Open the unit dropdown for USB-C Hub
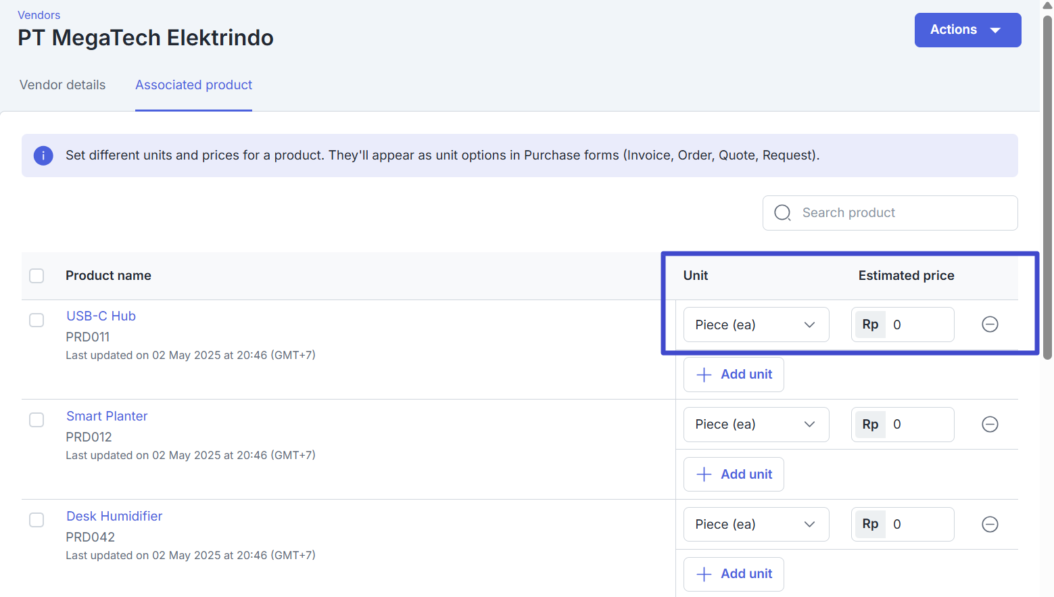 (756, 325)
